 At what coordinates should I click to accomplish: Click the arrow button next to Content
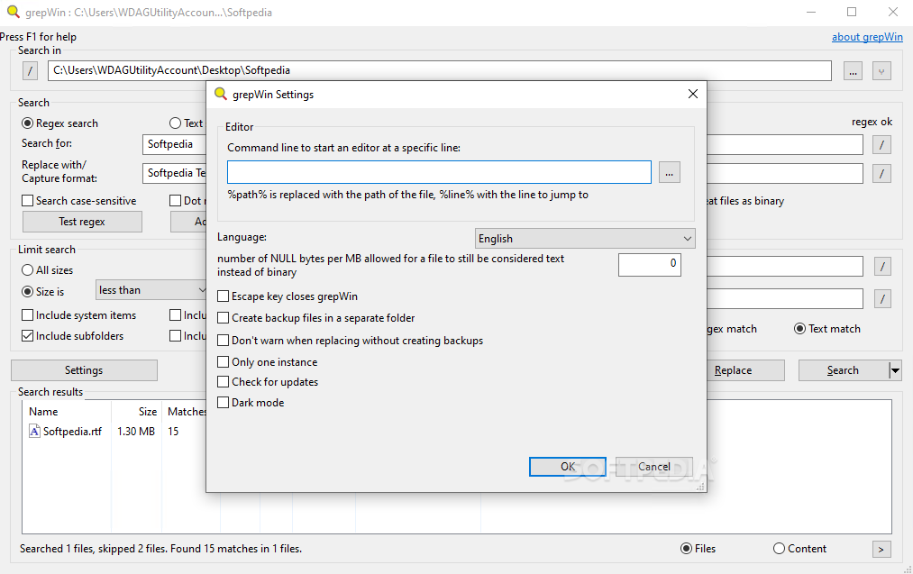[x=881, y=549]
